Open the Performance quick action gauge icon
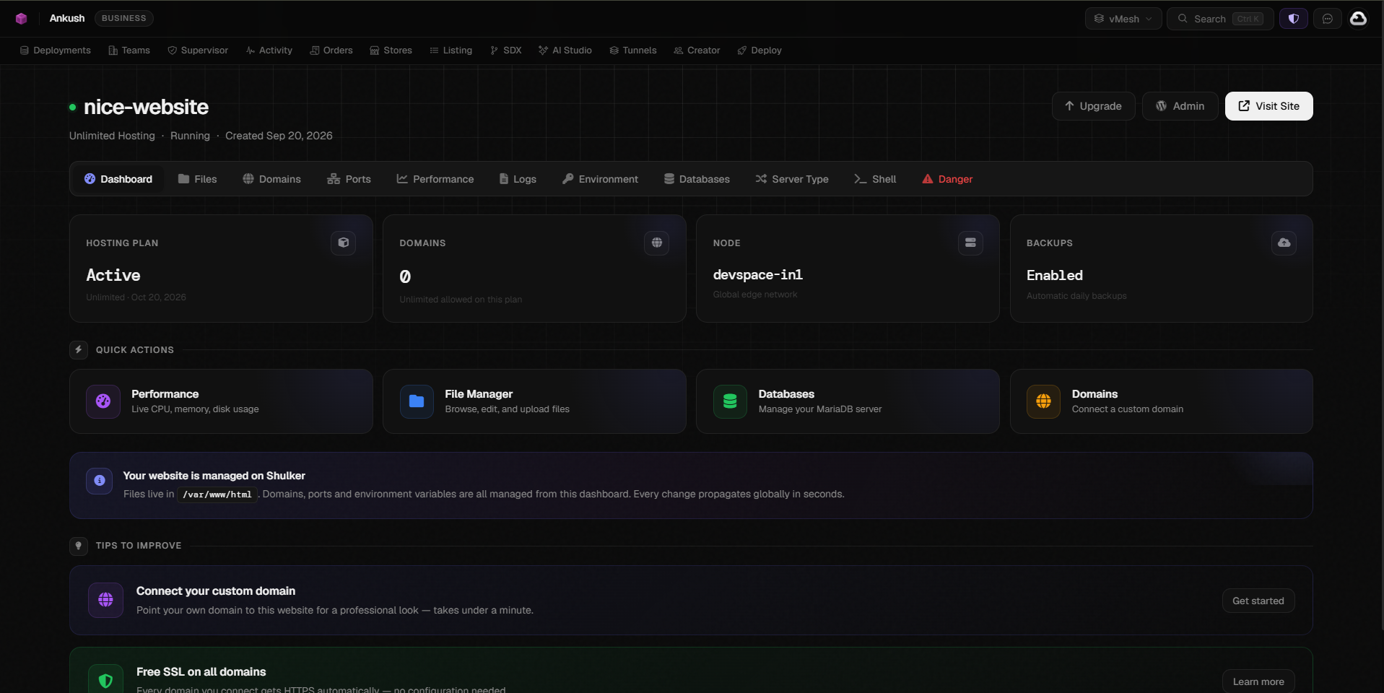1384x693 pixels. click(103, 401)
